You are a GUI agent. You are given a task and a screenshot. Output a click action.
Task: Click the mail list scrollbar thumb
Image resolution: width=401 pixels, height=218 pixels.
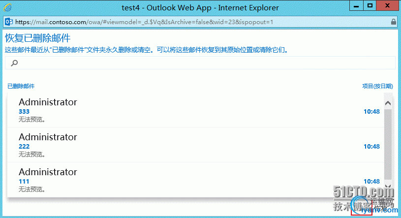click(388, 145)
